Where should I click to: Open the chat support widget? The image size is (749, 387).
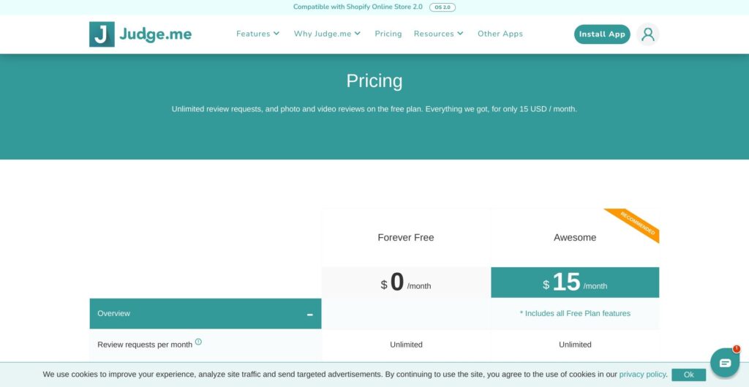coord(725,363)
